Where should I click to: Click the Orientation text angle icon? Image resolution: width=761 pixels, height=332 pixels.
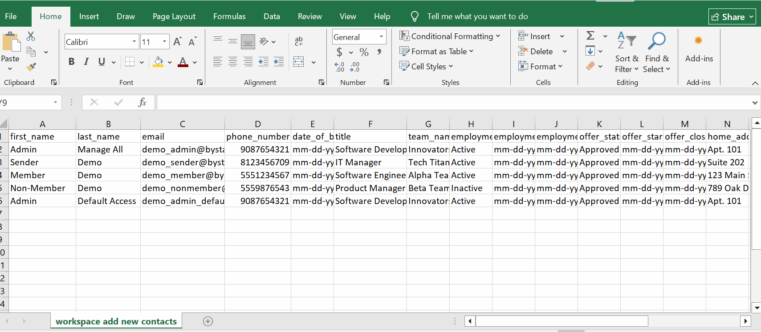coord(264,41)
